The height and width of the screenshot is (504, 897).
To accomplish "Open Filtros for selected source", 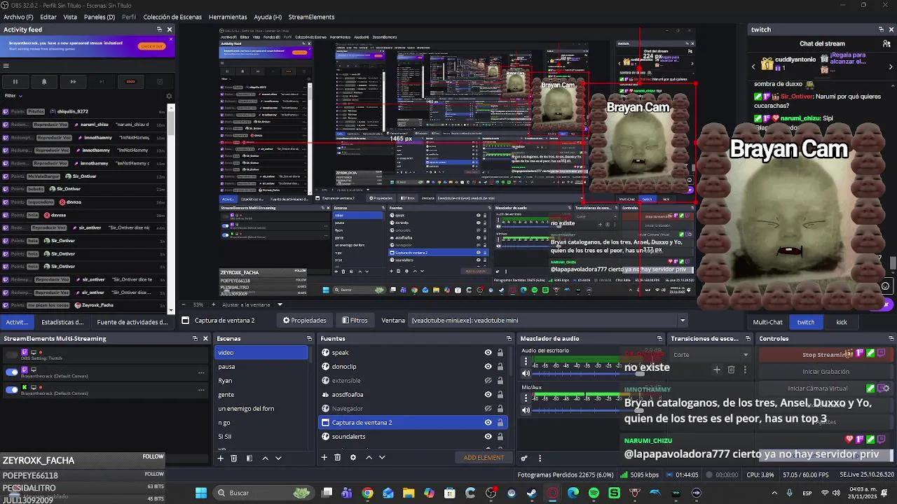I will tap(355, 321).
